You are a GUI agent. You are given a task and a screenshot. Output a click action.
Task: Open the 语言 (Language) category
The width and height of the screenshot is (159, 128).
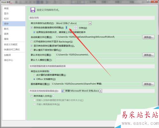tap(14, 34)
